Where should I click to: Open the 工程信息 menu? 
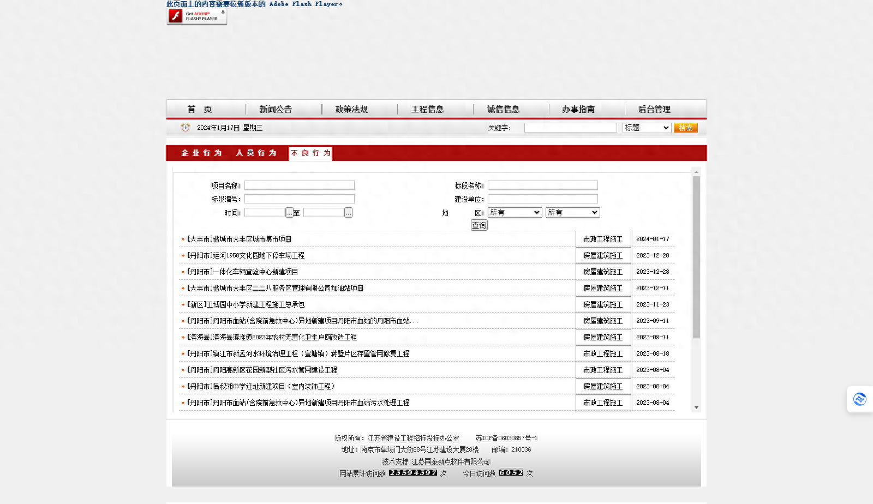pos(427,109)
